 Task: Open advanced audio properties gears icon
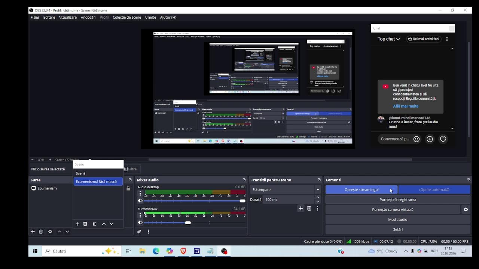[x=139, y=232]
